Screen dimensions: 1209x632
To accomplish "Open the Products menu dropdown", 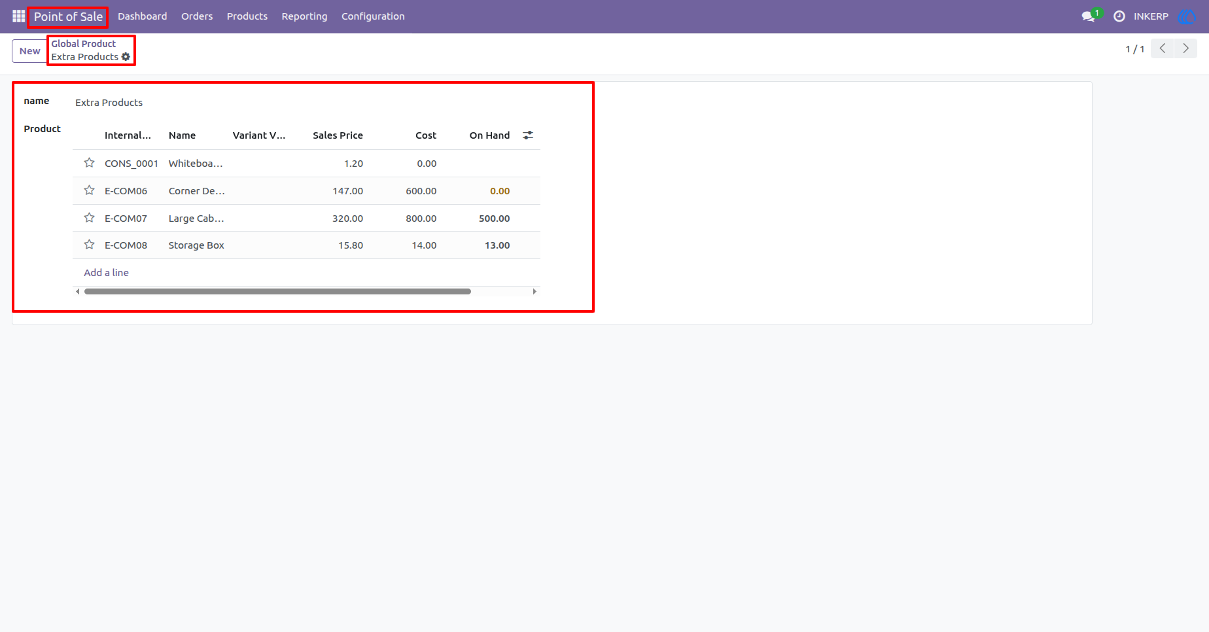I will pos(247,16).
